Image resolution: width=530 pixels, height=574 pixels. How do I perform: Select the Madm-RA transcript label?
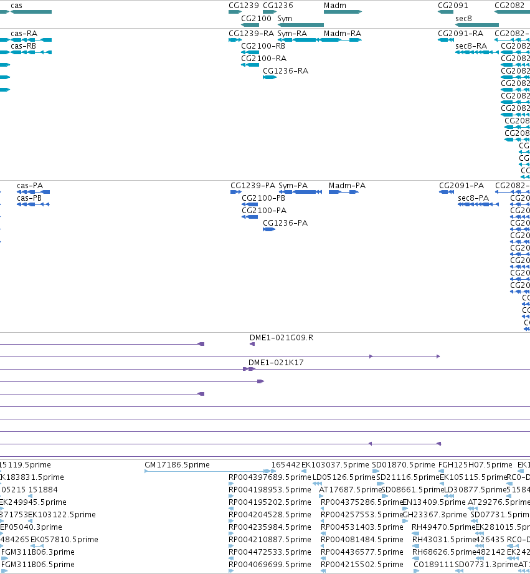[343, 34]
